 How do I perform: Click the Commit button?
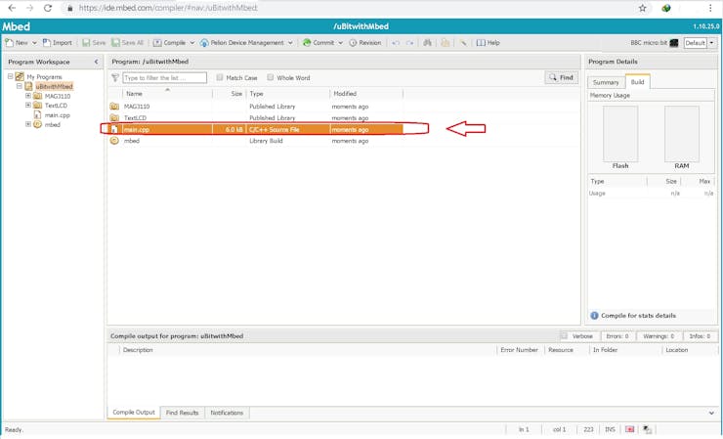(x=319, y=42)
